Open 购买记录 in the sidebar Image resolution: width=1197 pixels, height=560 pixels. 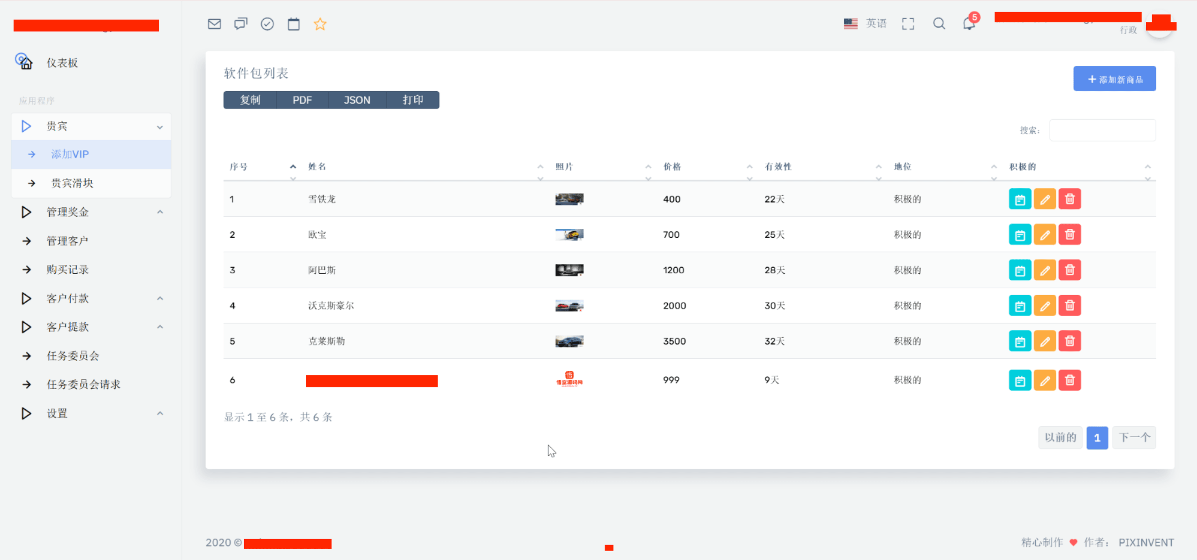pyautogui.click(x=68, y=270)
